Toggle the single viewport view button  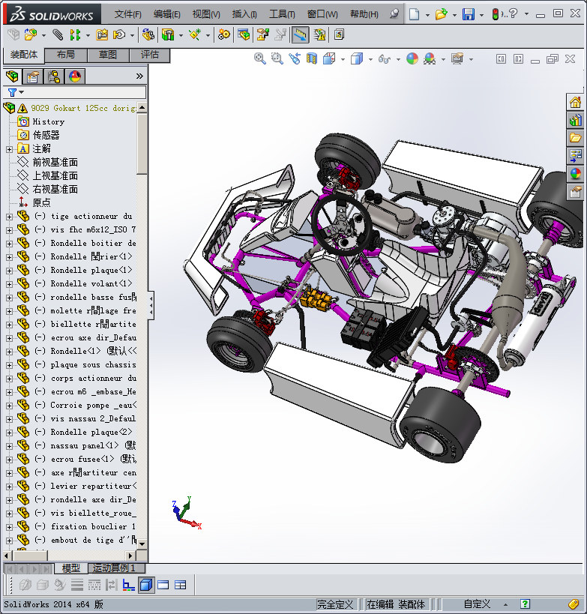click(x=163, y=585)
